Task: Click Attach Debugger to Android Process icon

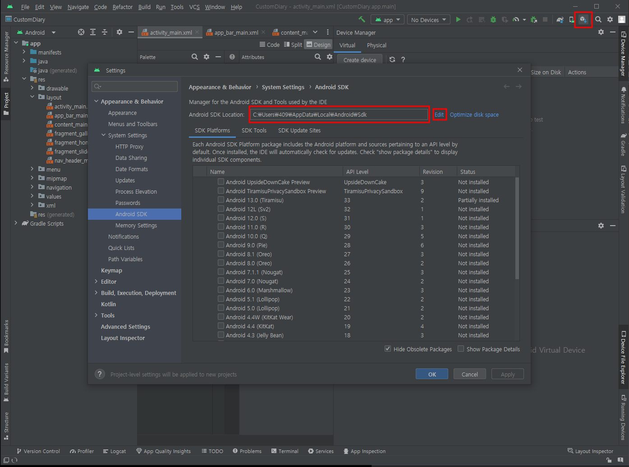Action: tap(534, 19)
